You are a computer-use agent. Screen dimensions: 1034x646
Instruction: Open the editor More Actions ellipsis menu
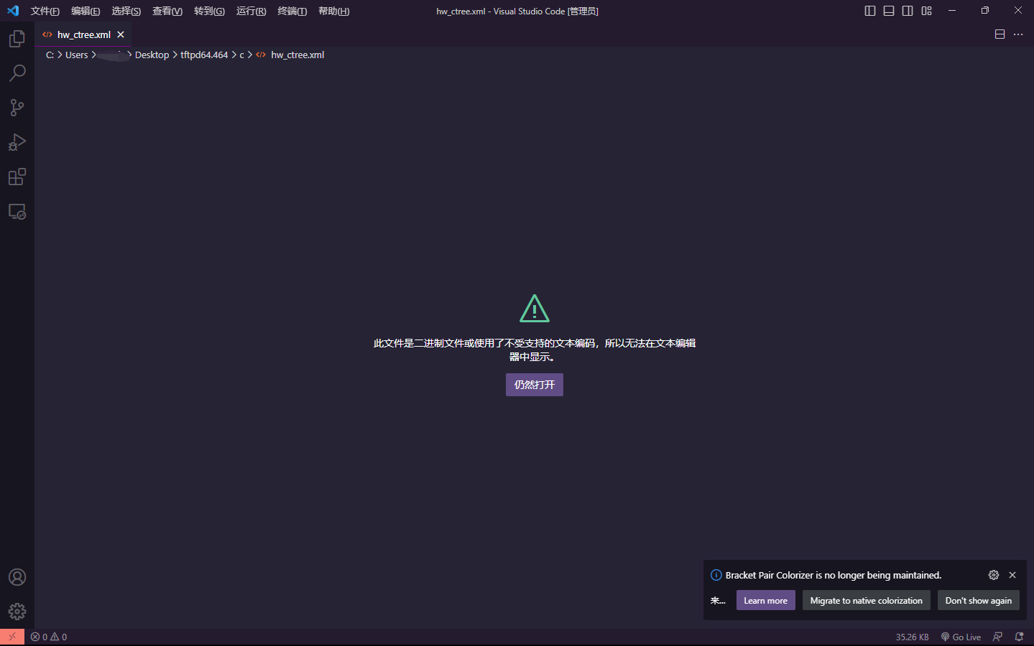click(1018, 34)
